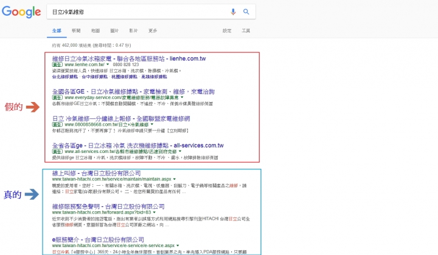The width and height of the screenshot is (438, 255).
Task: Click the 廣告 badge beside everyday-service.com
Action: click(57, 98)
